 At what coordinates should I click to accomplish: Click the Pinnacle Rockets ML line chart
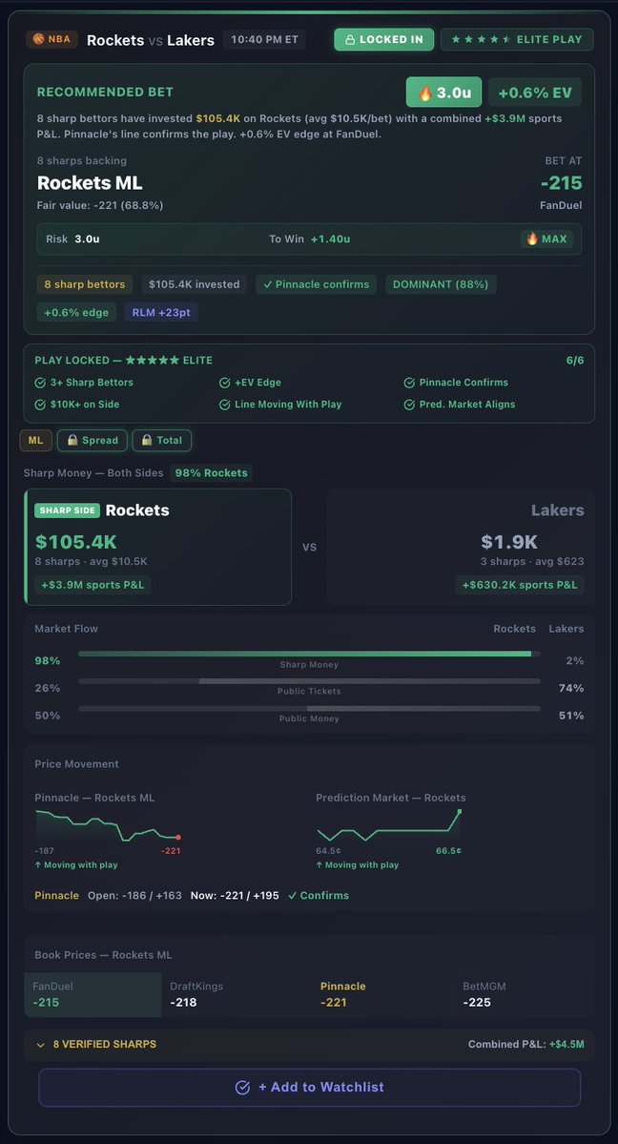point(107,825)
